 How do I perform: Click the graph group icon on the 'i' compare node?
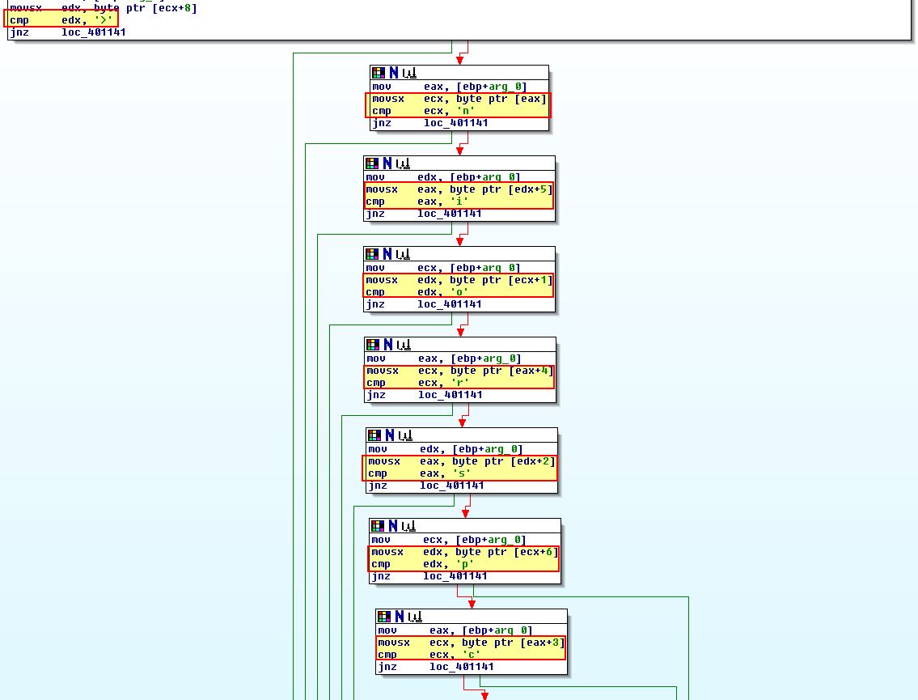(x=403, y=163)
